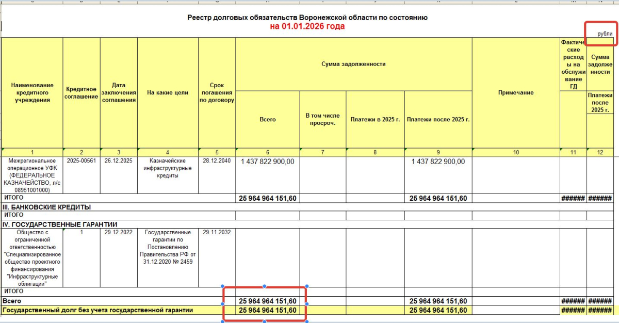Click the red date text 'на 01.01.2026 года'
The height and width of the screenshot is (323, 619).
pos(307,26)
